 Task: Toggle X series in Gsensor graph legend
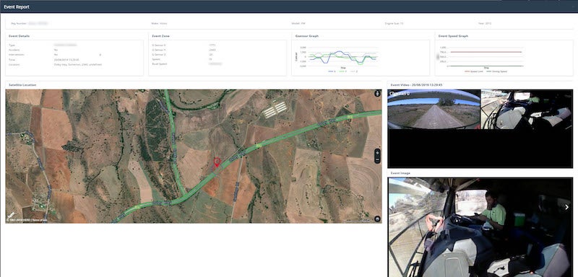pyautogui.click(x=332, y=71)
